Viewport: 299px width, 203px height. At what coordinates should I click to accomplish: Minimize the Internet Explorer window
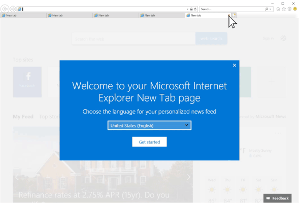[x=273, y=4]
